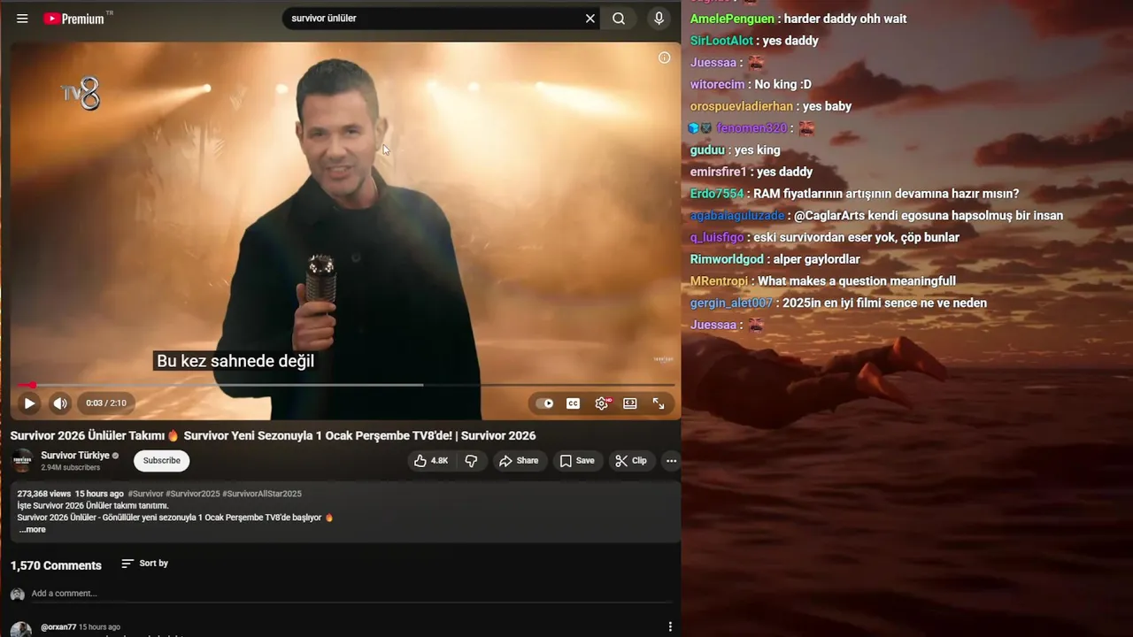1133x637 pixels.
Task: Mute the video volume speaker icon
Action: point(59,403)
